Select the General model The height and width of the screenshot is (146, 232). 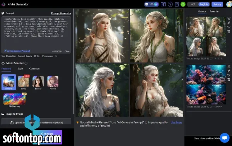click(x=9, y=82)
